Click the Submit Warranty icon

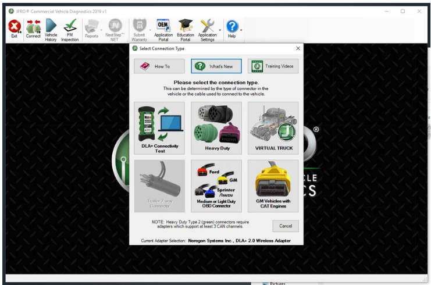[140, 30]
